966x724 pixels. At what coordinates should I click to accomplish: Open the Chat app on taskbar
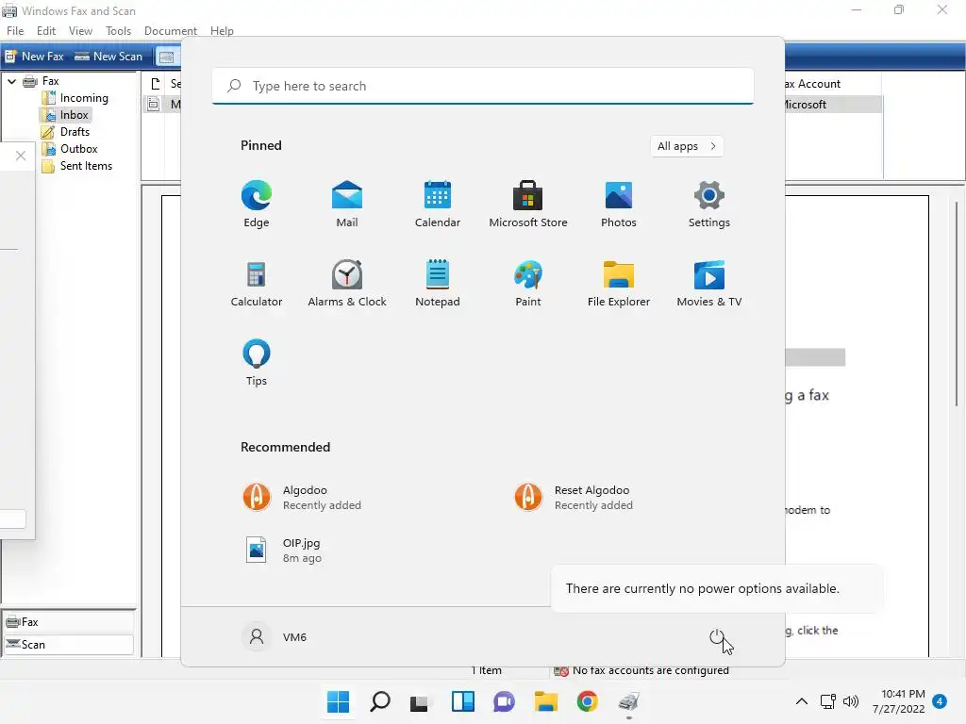pos(504,701)
